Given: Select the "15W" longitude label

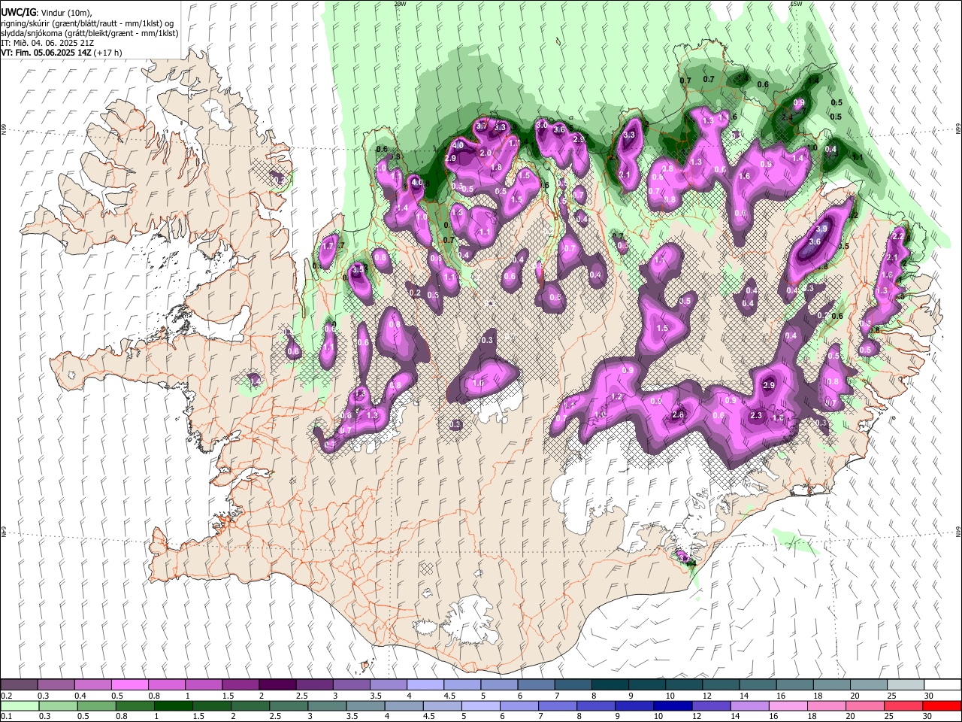Looking at the screenshot, I should (x=797, y=4).
